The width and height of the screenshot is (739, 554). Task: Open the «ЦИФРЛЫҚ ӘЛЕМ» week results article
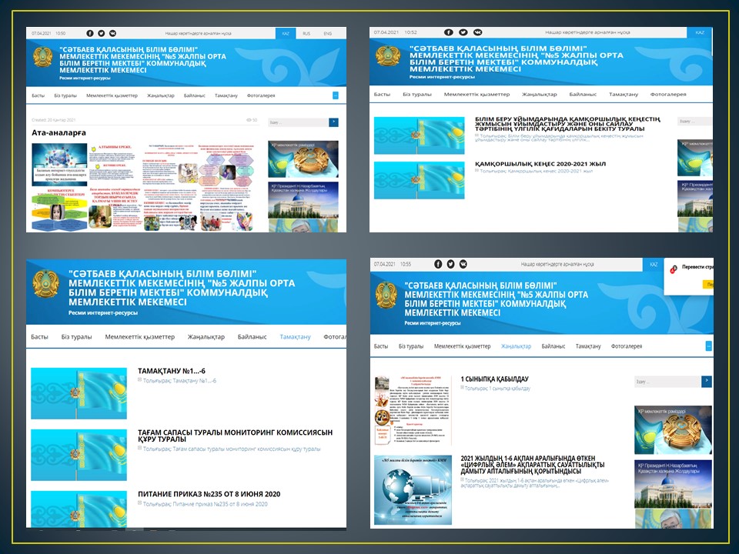[533, 465]
